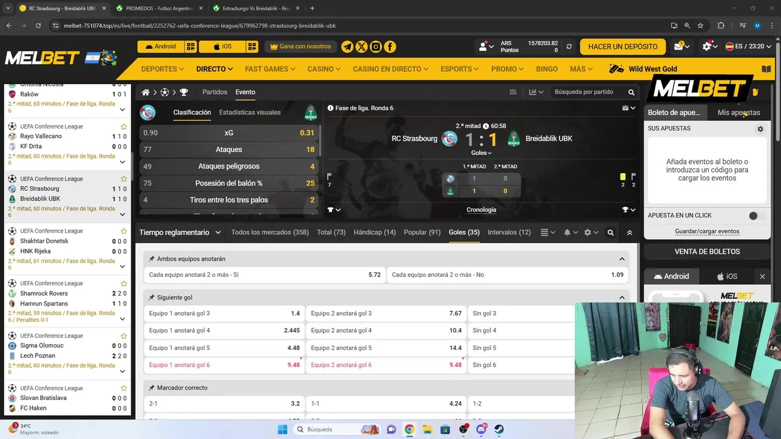Bet Cada equipo anotará 2 o más - No
The height and width of the screenshot is (439, 781).
tap(508, 275)
